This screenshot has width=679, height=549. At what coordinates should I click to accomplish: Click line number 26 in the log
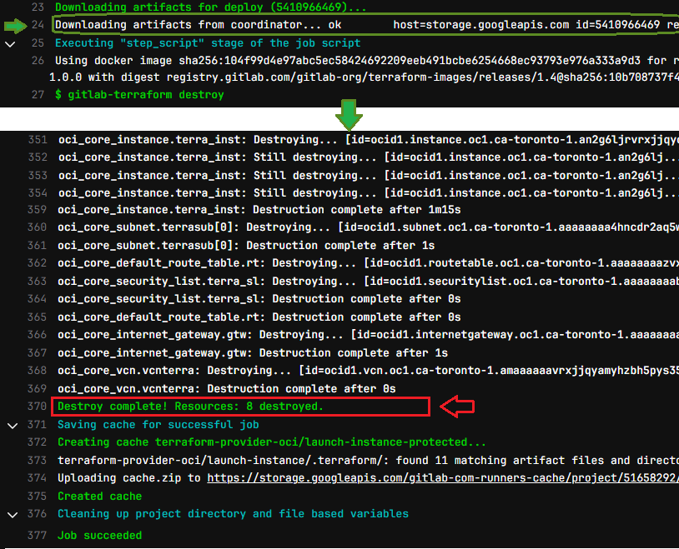(x=38, y=61)
